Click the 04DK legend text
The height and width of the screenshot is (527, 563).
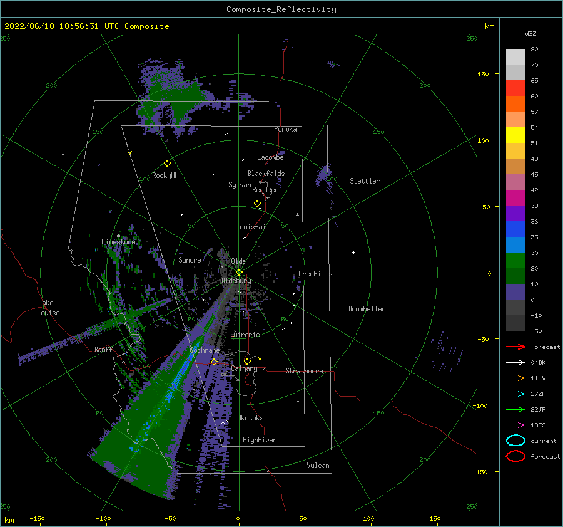tap(538, 363)
